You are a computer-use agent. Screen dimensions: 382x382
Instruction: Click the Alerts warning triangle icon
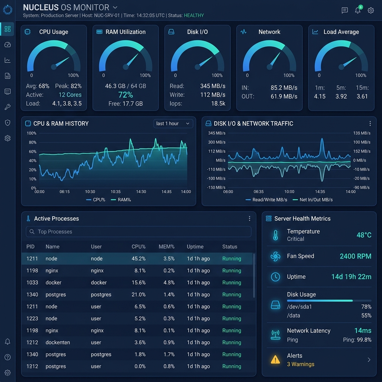pos(275,359)
